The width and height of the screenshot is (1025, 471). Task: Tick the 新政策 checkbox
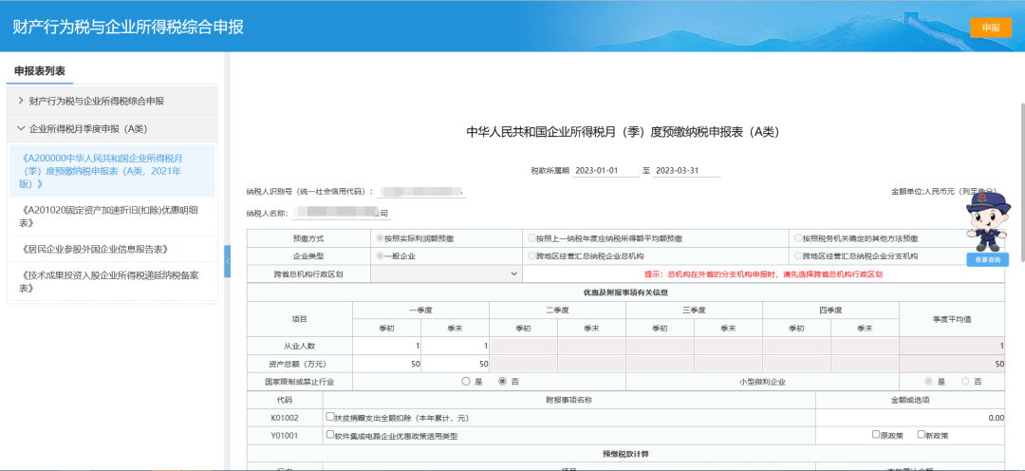click(921, 434)
